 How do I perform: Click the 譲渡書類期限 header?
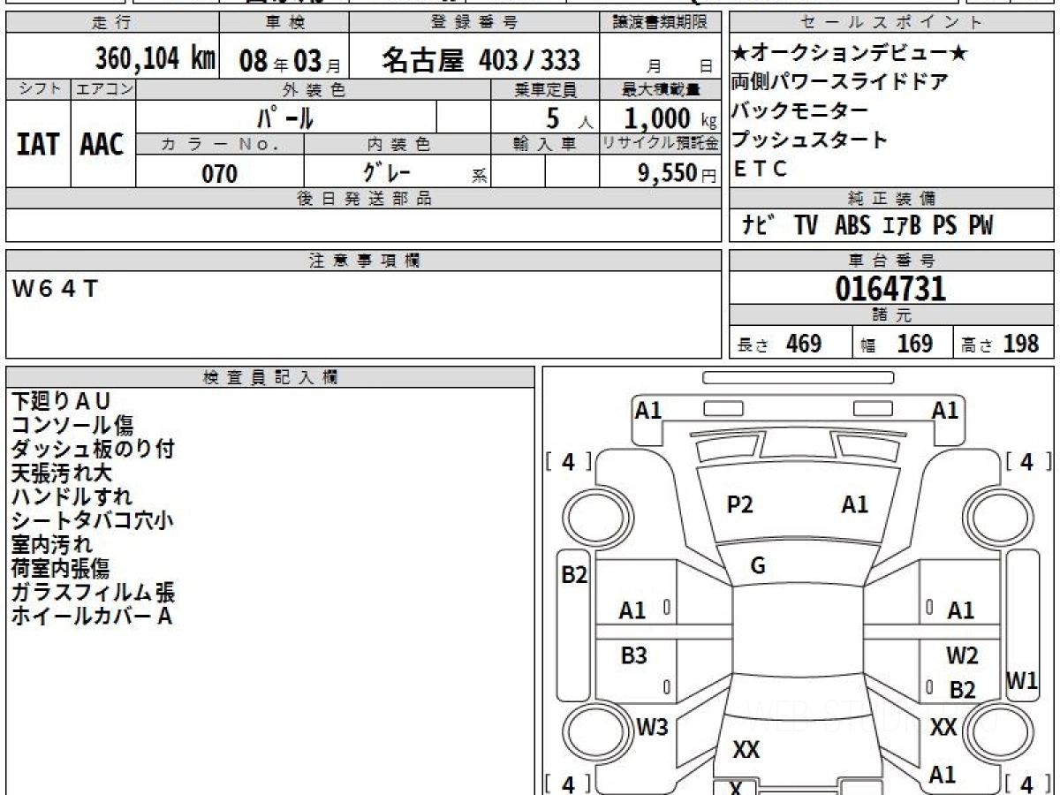[x=660, y=23]
